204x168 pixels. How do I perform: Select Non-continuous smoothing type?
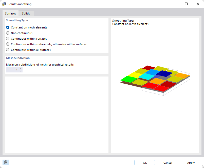coord(19,33)
